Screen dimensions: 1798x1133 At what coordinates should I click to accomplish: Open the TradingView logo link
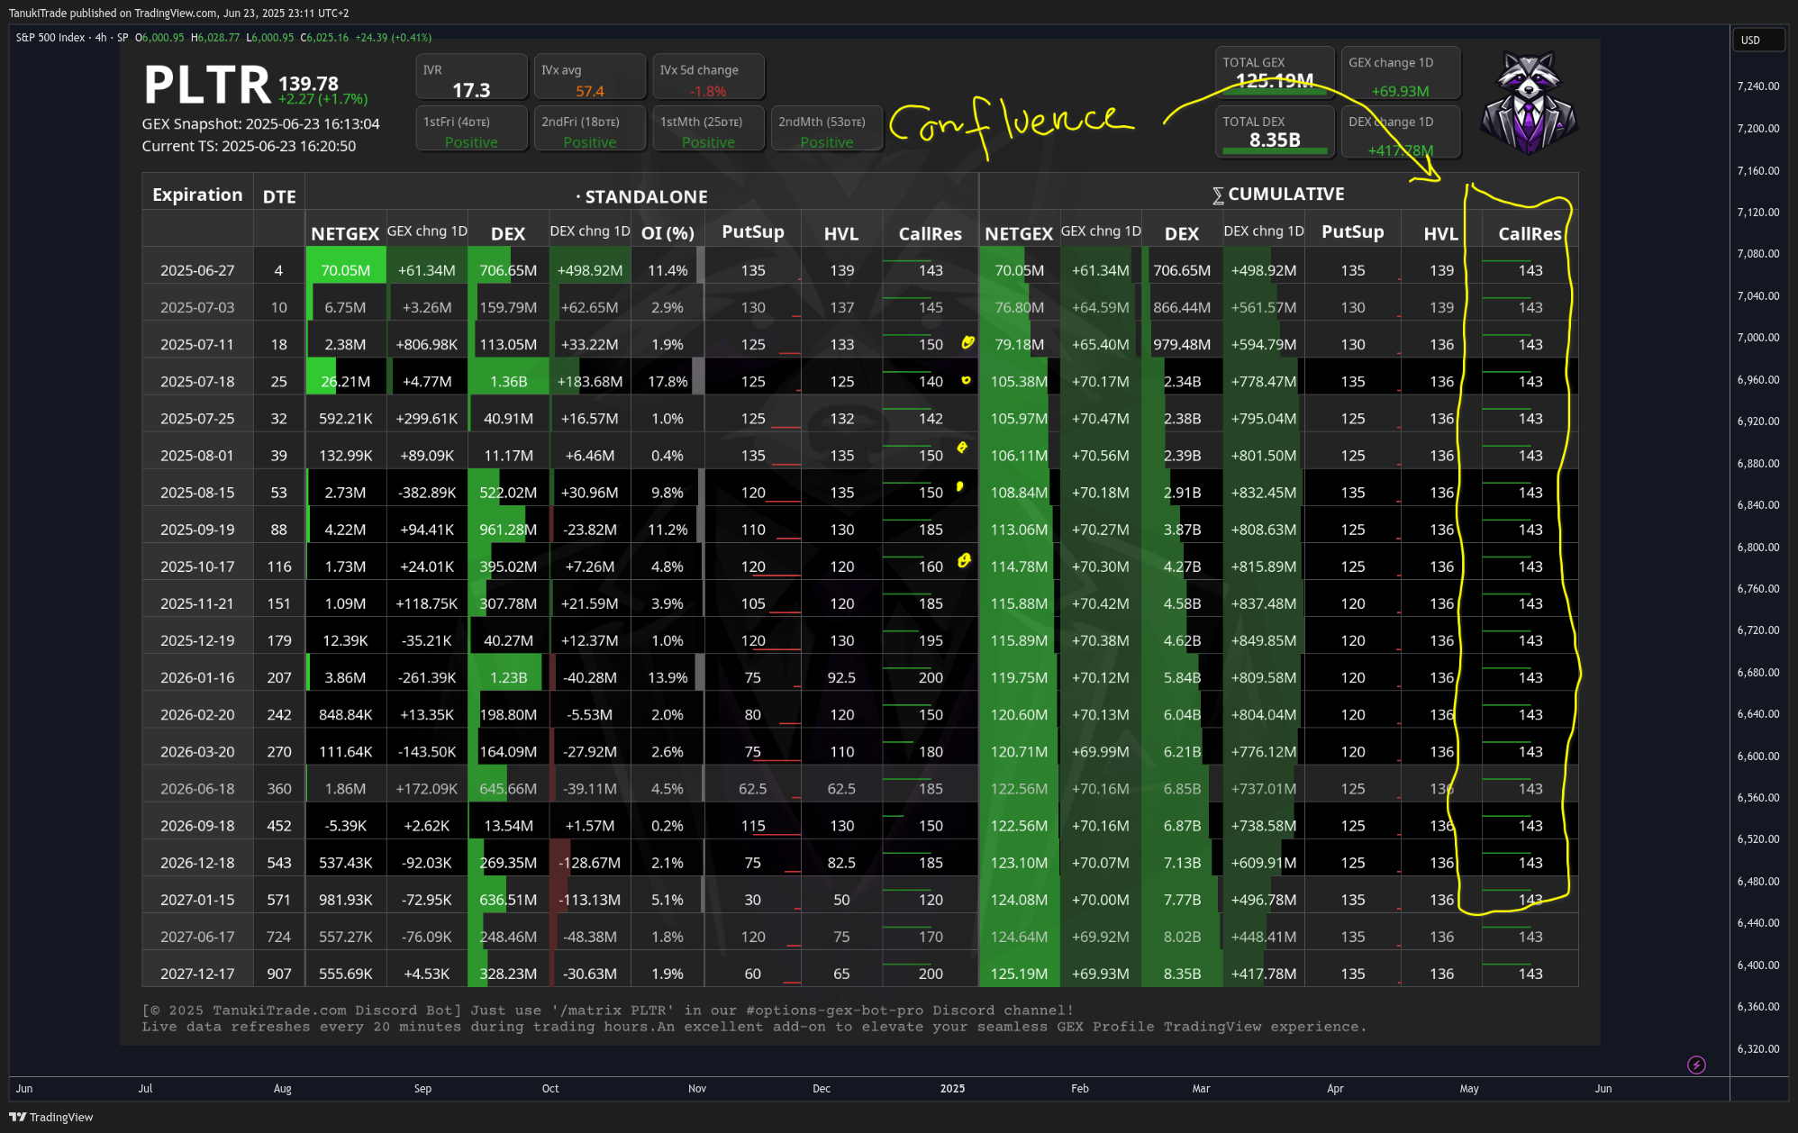[x=51, y=1117]
